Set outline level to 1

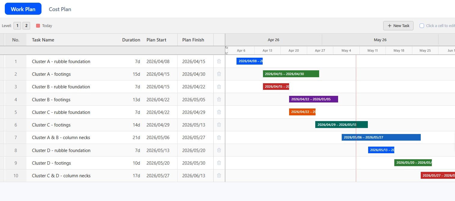17,26
